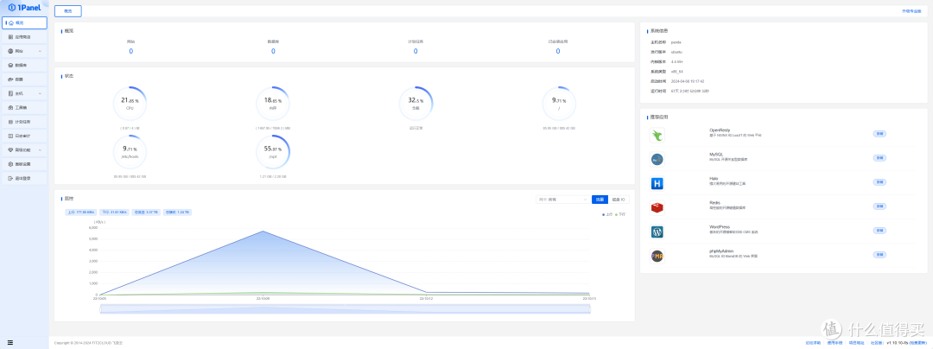Click the Halo app icon
933x349 pixels.
point(657,184)
